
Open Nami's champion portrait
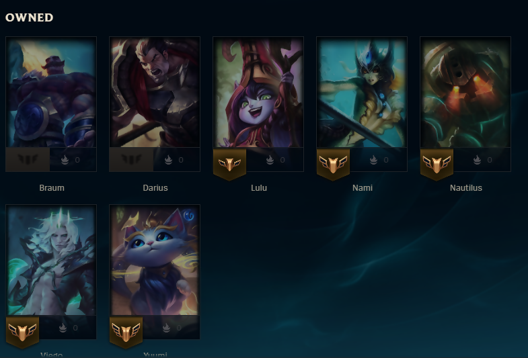[x=362, y=92]
